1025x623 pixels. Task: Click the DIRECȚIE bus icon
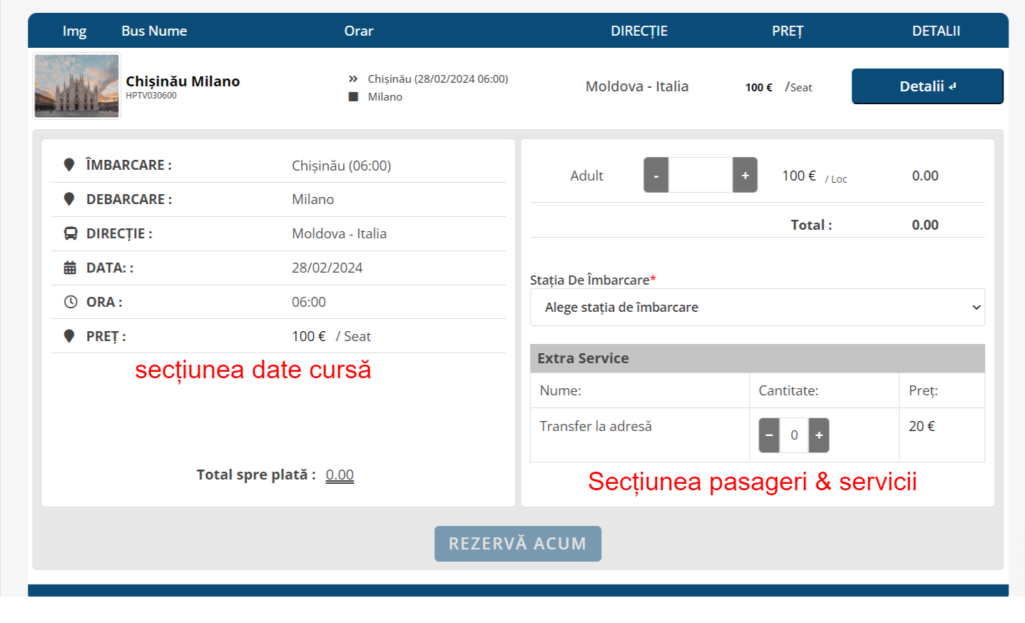71,233
